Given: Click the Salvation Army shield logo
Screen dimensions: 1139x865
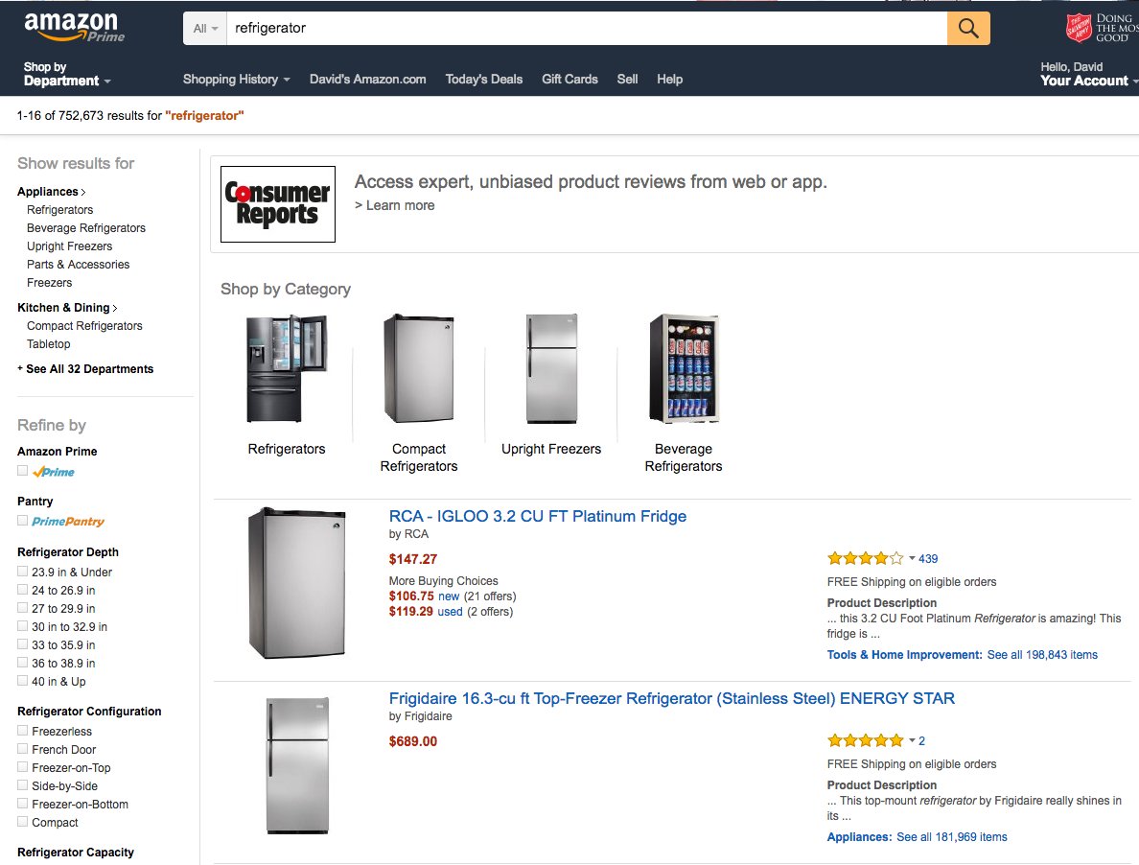Looking at the screenshot, I should (x=1079, y=27).
